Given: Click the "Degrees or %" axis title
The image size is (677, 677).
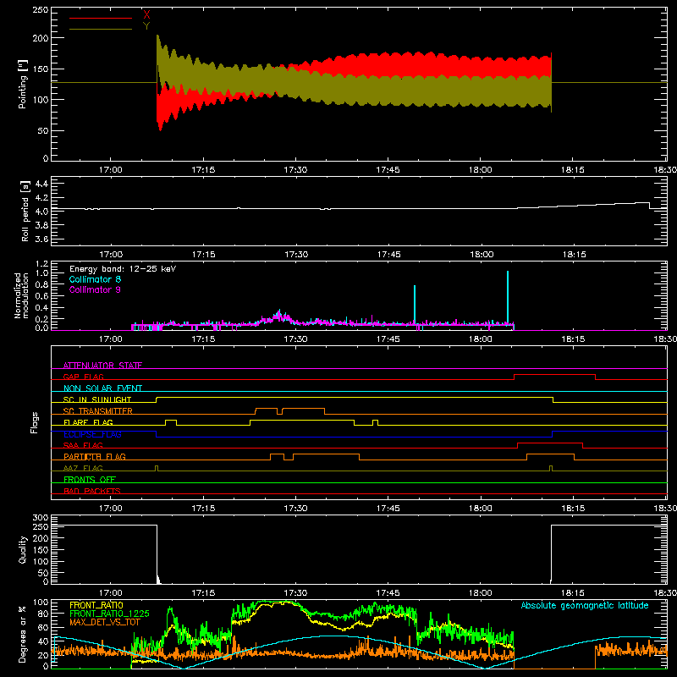Looking at the screenshot, I should point(23,635).
